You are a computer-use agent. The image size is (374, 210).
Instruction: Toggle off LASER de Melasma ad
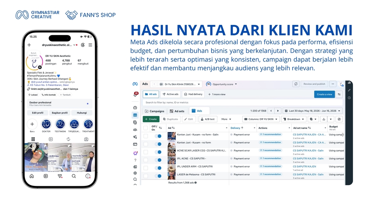coord(158,176)
